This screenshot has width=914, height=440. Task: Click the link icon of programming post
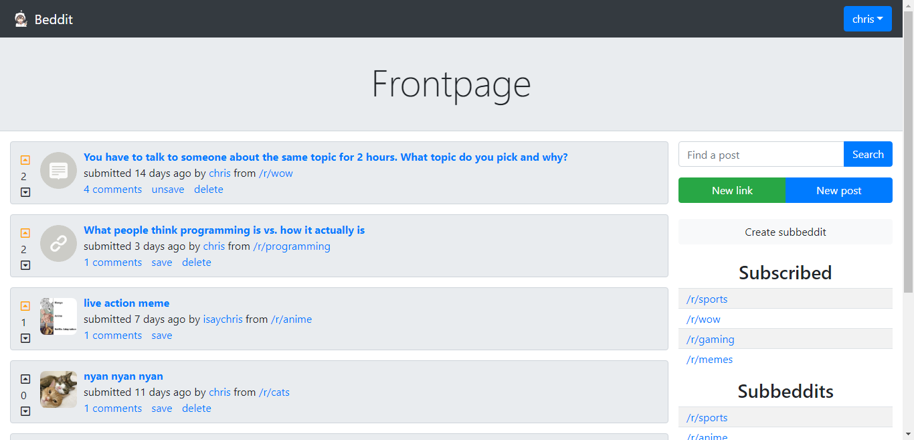(58, 243)
